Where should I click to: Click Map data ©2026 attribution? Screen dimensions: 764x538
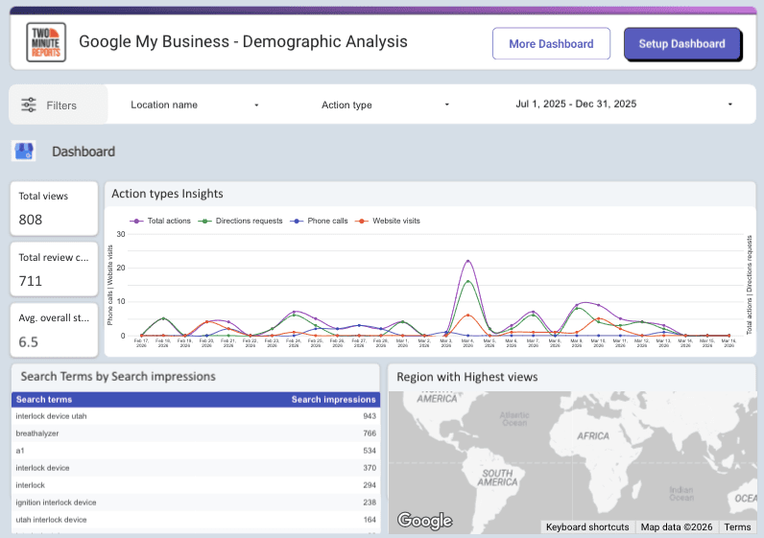(677, 526)
